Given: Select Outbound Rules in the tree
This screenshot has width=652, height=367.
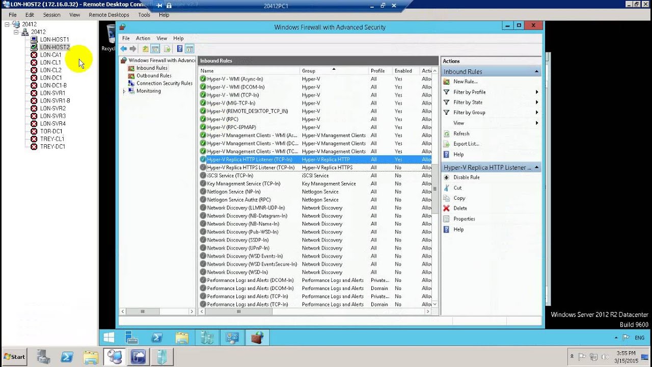Looking at the screenshot, I should coord(154,76).
